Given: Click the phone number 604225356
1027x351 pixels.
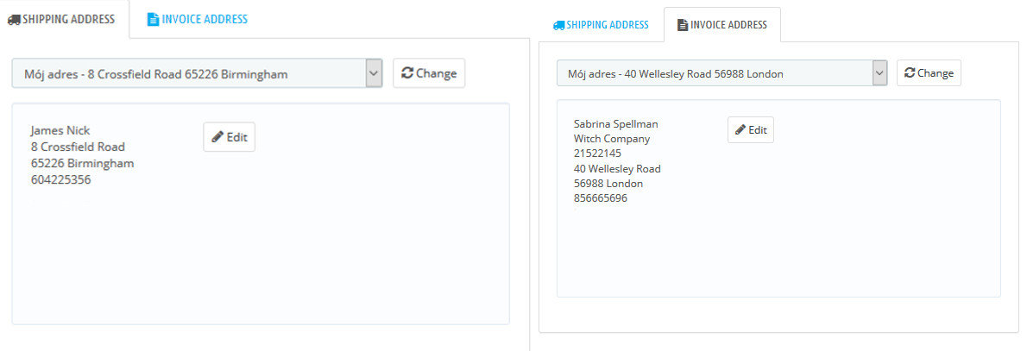Looking at the screenshot, I should pos(60,180).
